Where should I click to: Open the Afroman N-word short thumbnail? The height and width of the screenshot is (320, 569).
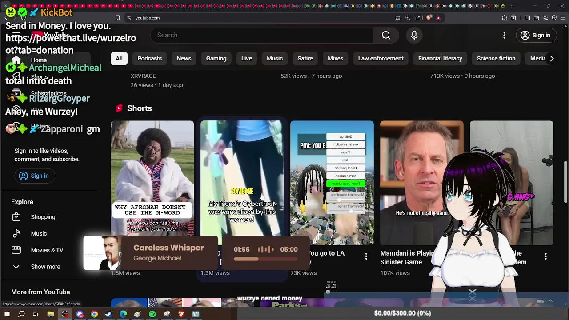coord(152,178)
